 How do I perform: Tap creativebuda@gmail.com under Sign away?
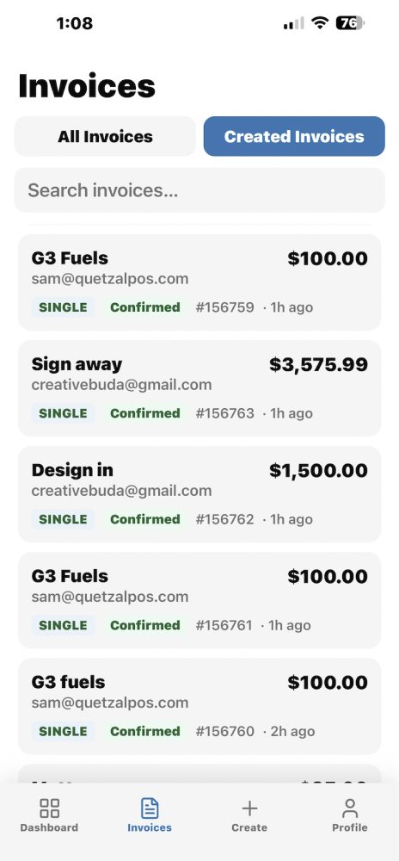[121, 384]
